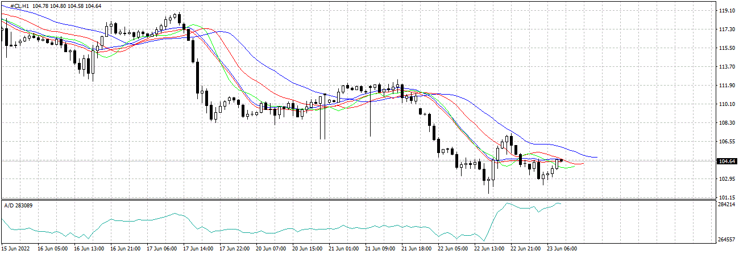Click the #CL,H1 chart symbol title

[x=19, y=6]
